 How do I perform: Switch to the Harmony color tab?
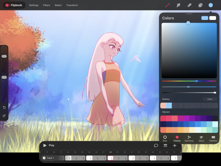point(189,139)
